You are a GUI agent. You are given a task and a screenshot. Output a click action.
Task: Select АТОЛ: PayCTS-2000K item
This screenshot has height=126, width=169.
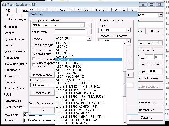[89, 73]
